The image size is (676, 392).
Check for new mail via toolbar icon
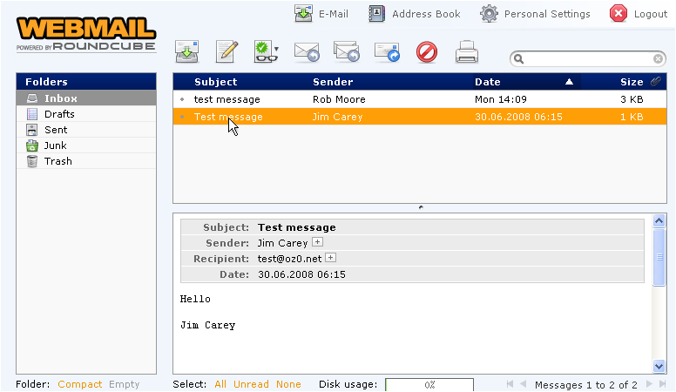pyautogui.click(x=187, y=52)
